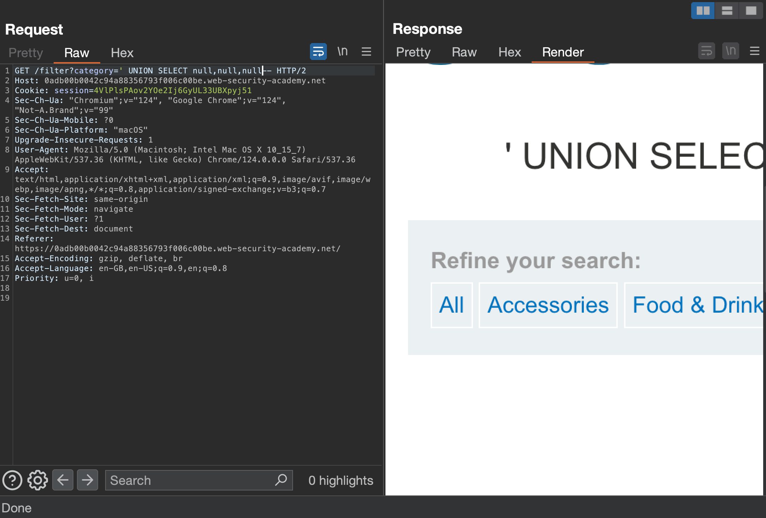766x518 pixels.
Task: Open the Response Raw tab
Action: coord(464,52)
